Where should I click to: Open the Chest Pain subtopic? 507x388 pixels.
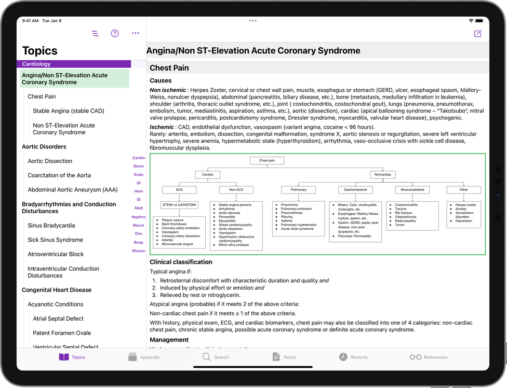(x=42, y=96)
